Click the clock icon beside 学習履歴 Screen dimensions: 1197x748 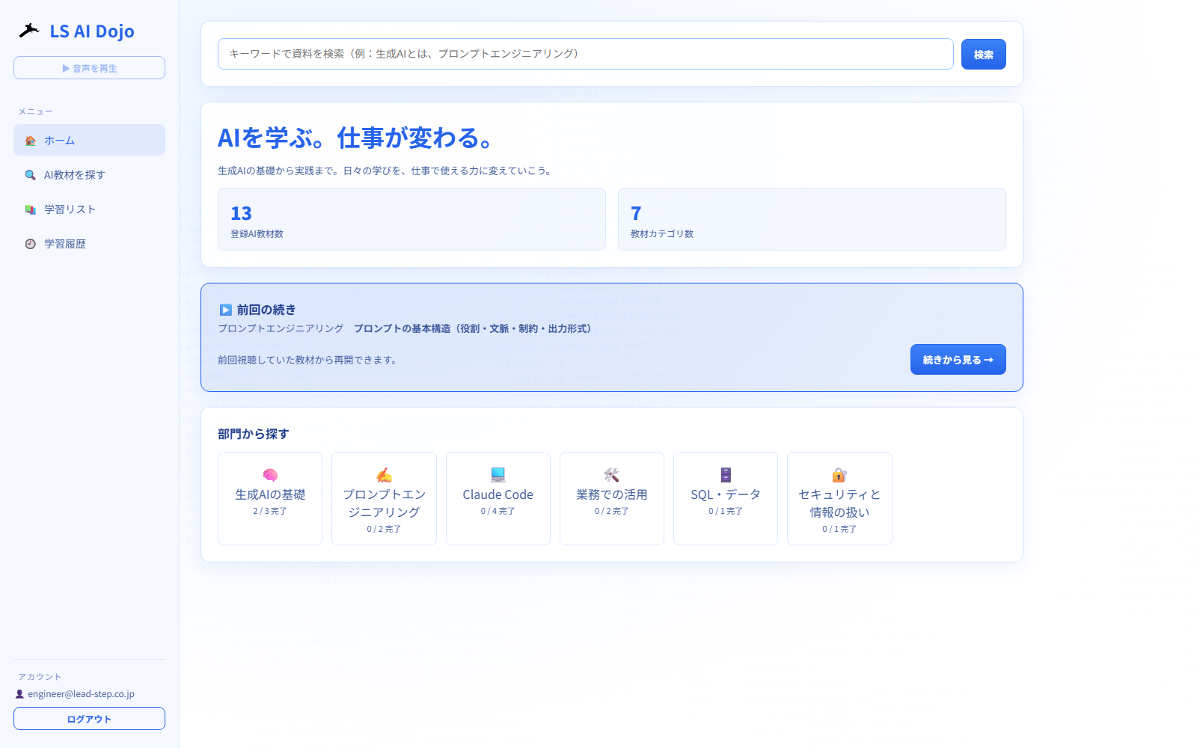pos(31,244)
